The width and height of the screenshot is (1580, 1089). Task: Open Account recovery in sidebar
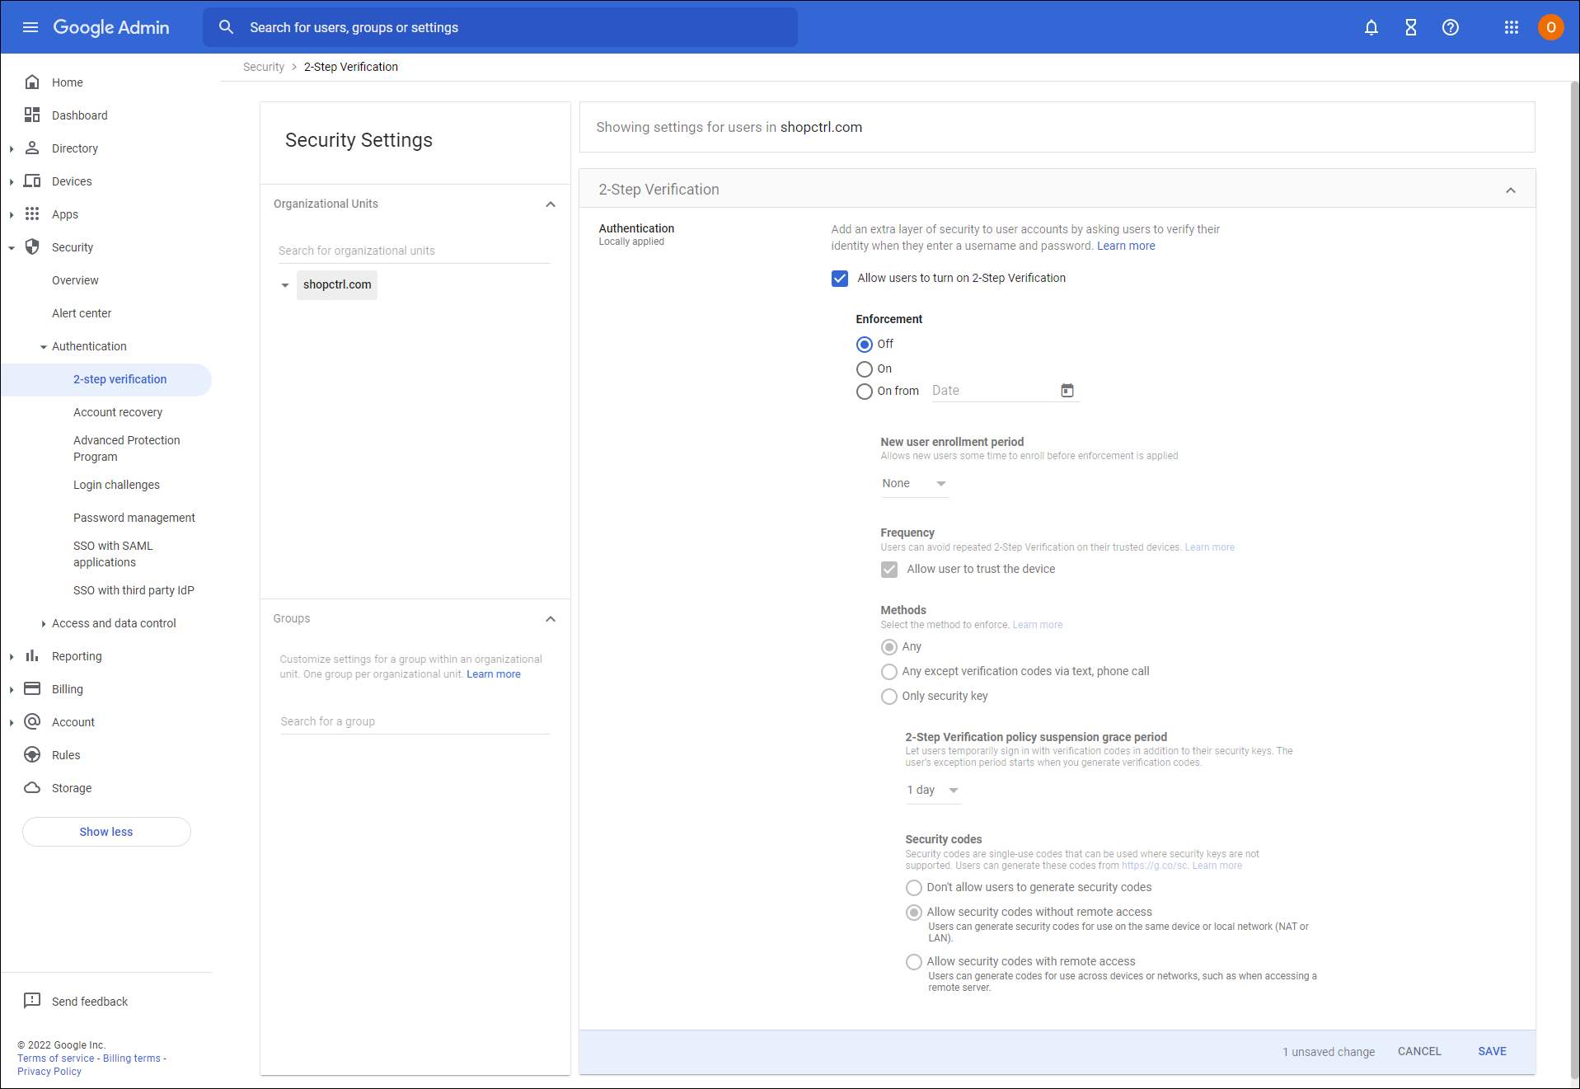[x=118, y=412]
